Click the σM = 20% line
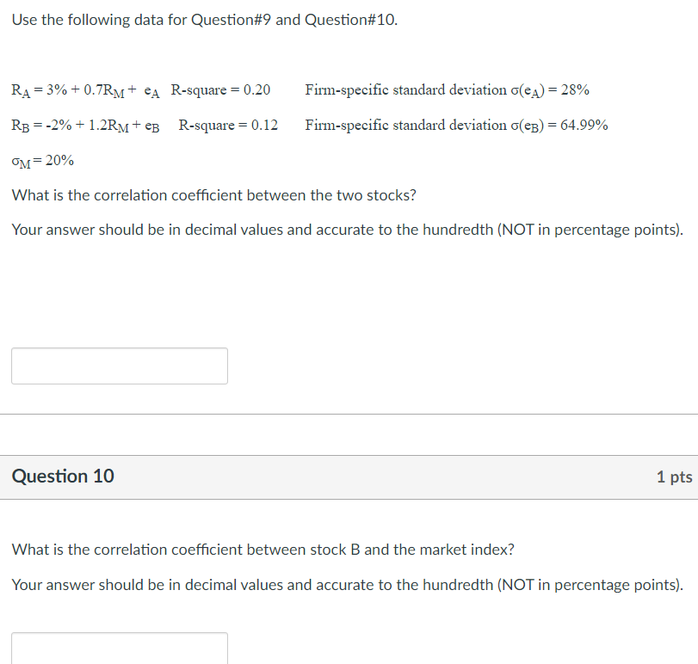 [x=41, y=160]
